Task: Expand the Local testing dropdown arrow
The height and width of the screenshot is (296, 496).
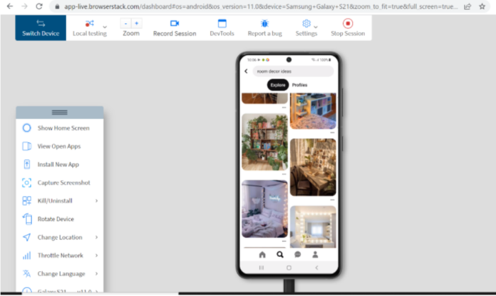Action: (x=105, y=27)
